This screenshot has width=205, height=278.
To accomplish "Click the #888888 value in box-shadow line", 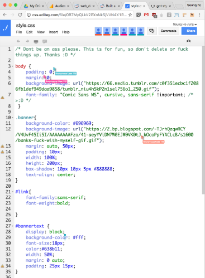I will (103, 169).
